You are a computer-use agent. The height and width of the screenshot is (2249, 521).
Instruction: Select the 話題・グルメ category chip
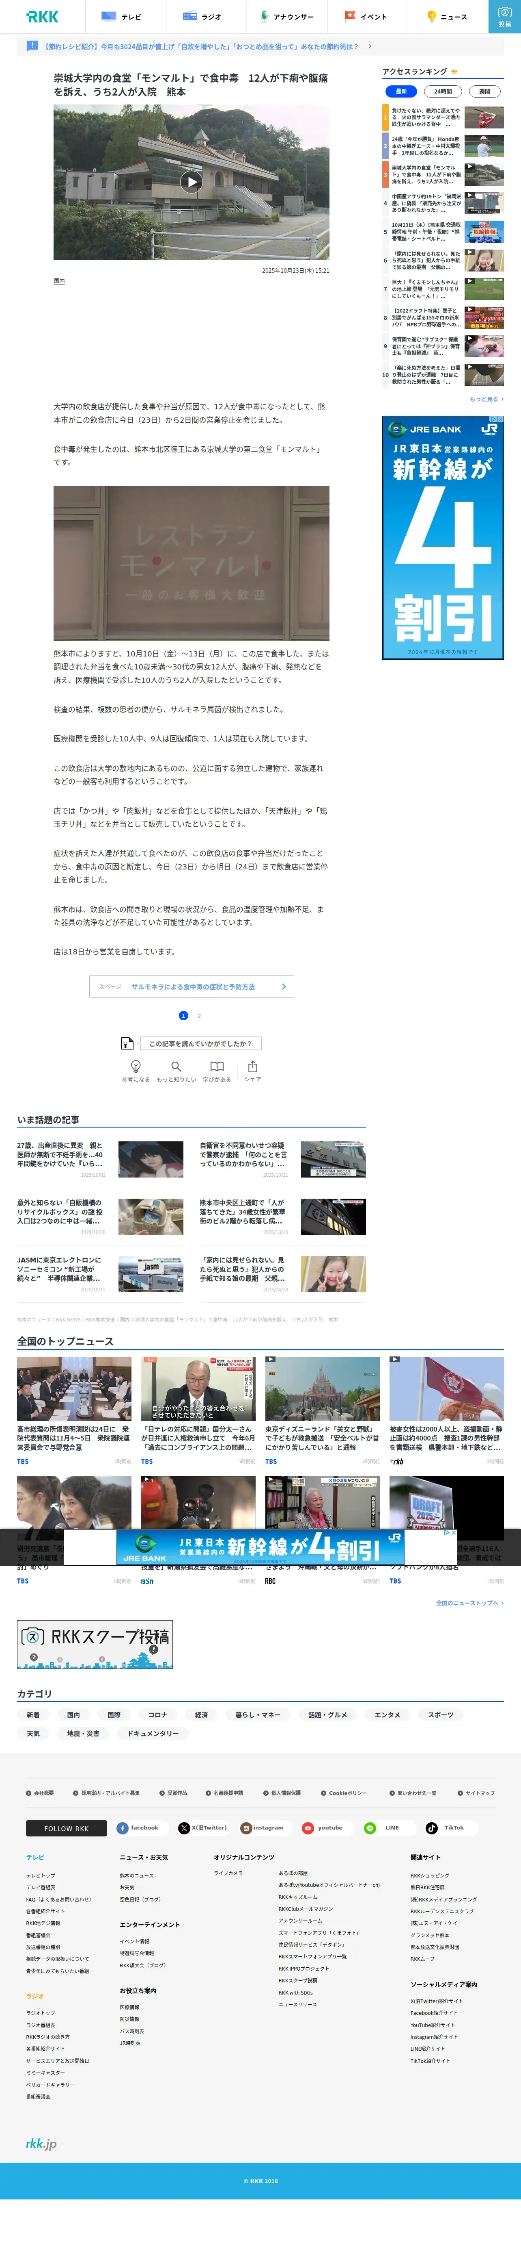coord(327,1714)
